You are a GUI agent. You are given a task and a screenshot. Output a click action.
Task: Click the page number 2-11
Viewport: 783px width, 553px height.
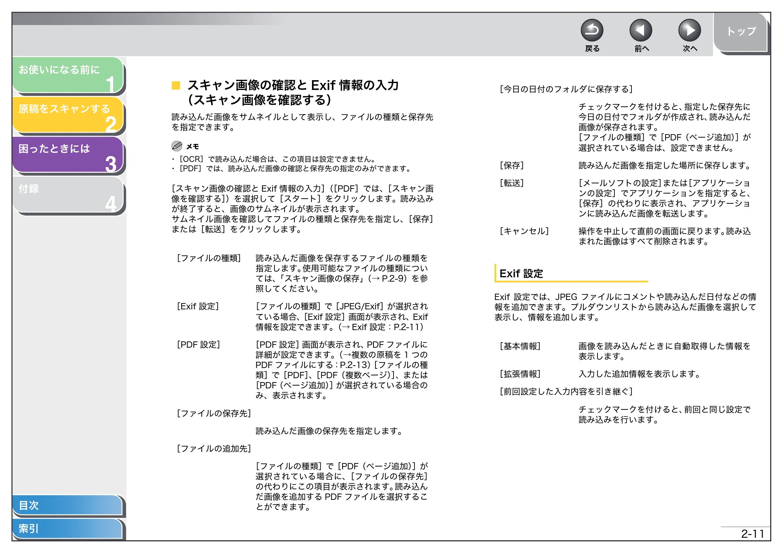point(752,534)
